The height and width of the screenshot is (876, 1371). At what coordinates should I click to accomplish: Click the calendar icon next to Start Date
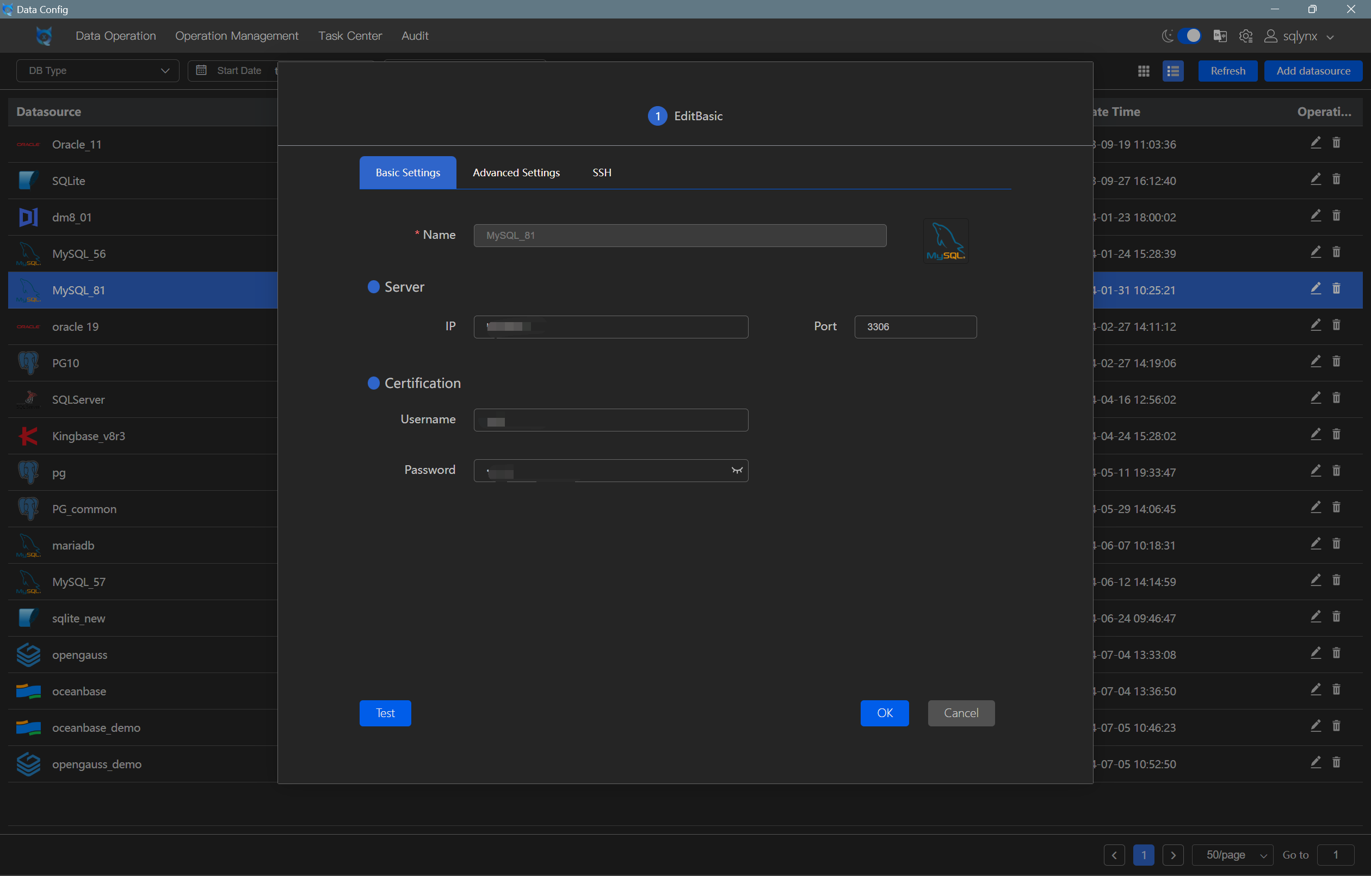coord(201,70)
